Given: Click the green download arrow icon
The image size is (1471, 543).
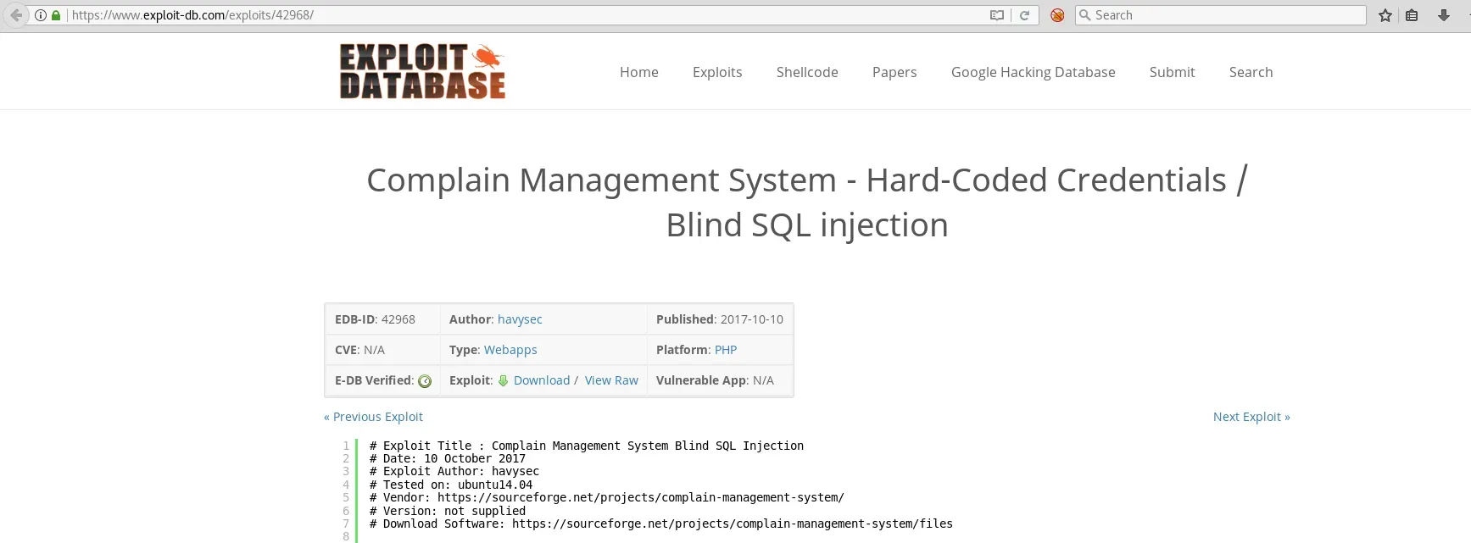Looking at the screenshot, I should click(503, 380).
